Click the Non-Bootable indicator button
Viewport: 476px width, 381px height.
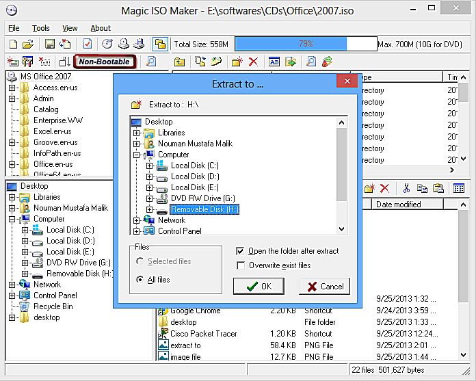[x=105, y=62]
